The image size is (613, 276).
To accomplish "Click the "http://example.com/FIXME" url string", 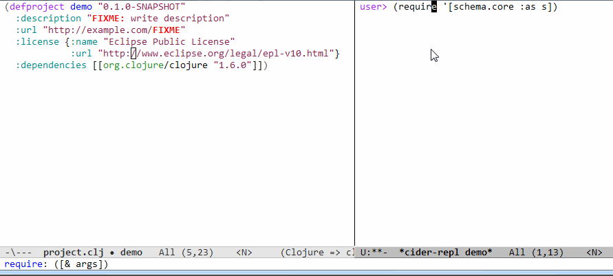I will click(x=114, y=30).
